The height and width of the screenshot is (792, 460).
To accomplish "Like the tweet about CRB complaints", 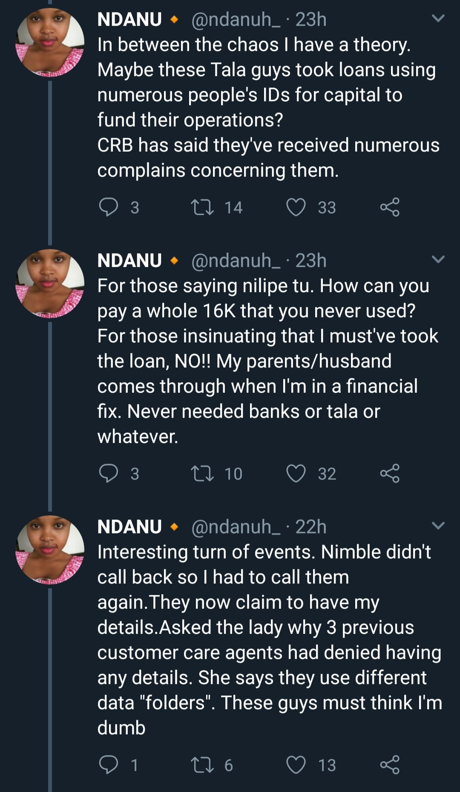I will click(x=296, y=207).
